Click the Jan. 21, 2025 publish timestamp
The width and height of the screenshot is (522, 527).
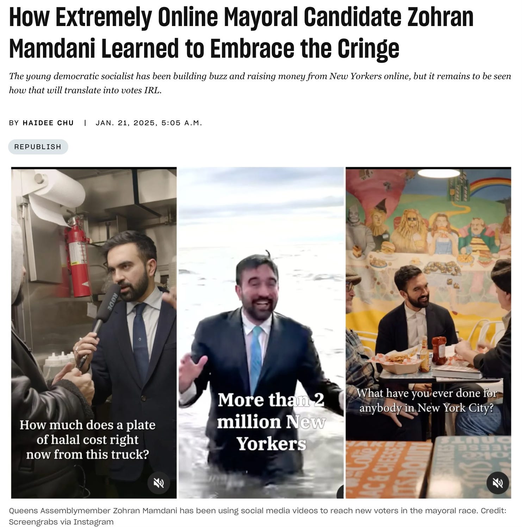pos(149,123)
